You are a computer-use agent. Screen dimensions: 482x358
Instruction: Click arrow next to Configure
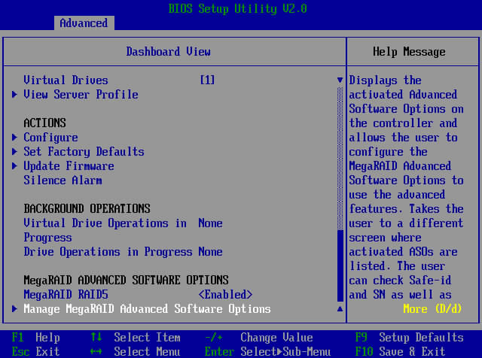click(x=14, y=137)
